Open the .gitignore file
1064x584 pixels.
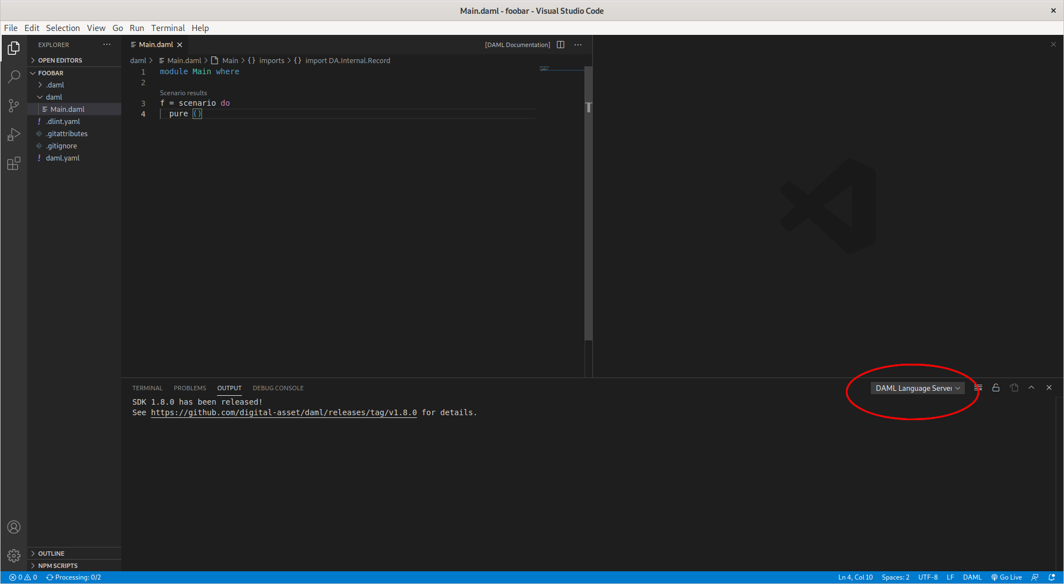point(74,146)
